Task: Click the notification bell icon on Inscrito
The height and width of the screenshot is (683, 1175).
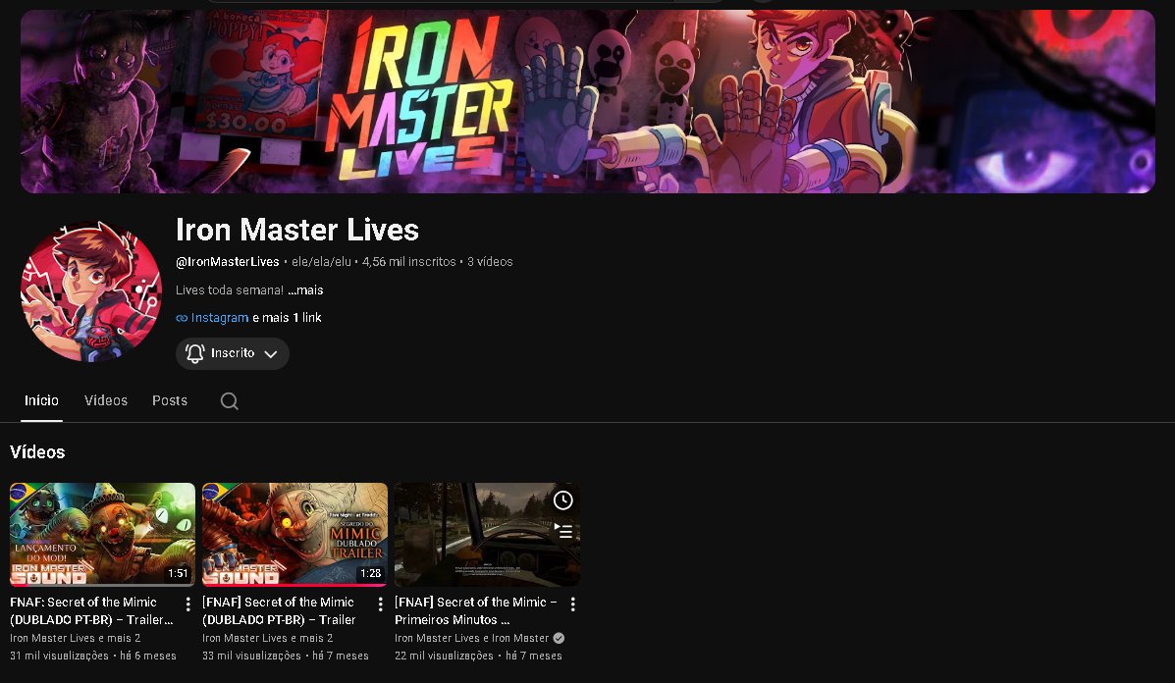Action: 194,353
